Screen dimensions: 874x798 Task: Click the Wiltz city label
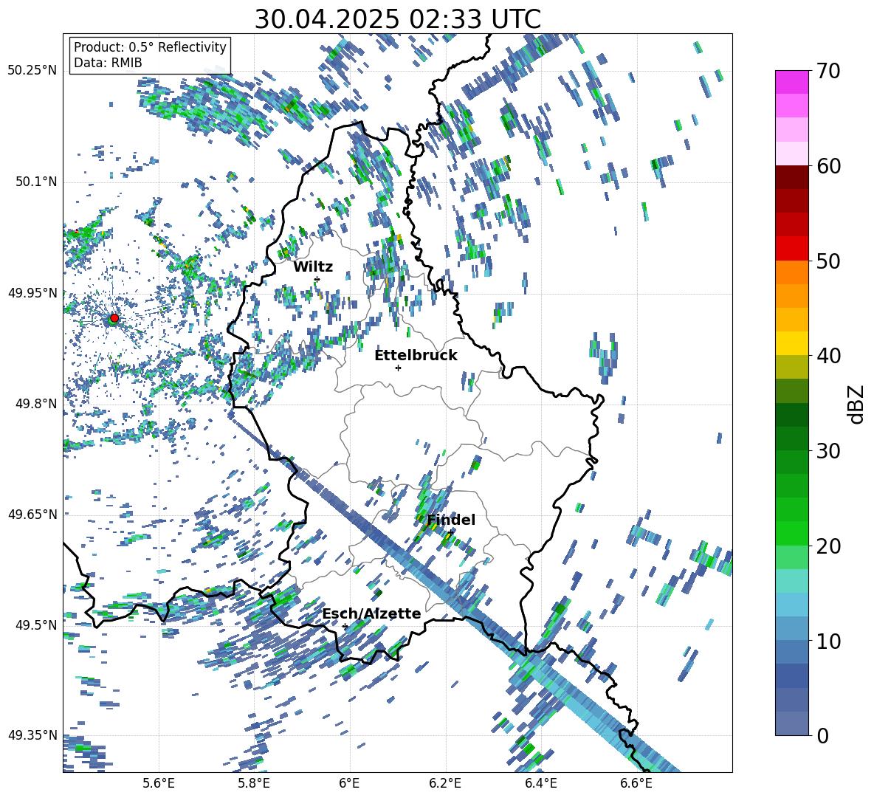tap(313, 267)
